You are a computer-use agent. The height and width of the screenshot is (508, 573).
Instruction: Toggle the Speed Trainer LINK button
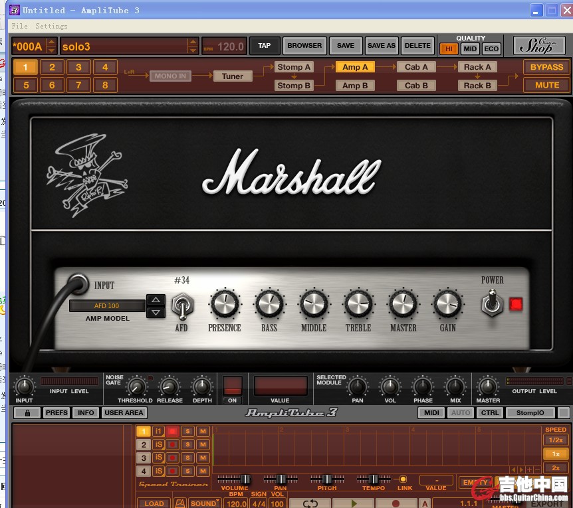coord(403,479)
